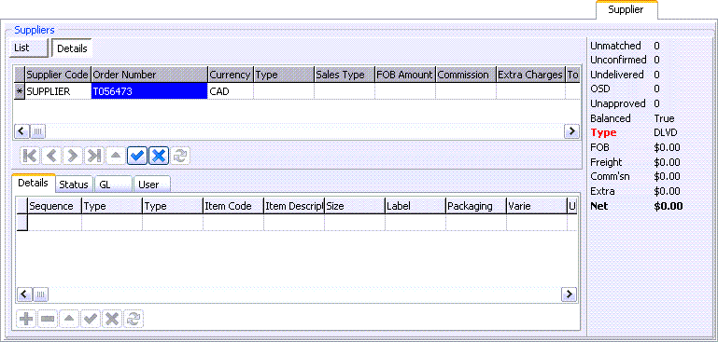Click the details grid scrollbar thumb
Viewport: 718px width, 342px height.
tap(40, 294)
